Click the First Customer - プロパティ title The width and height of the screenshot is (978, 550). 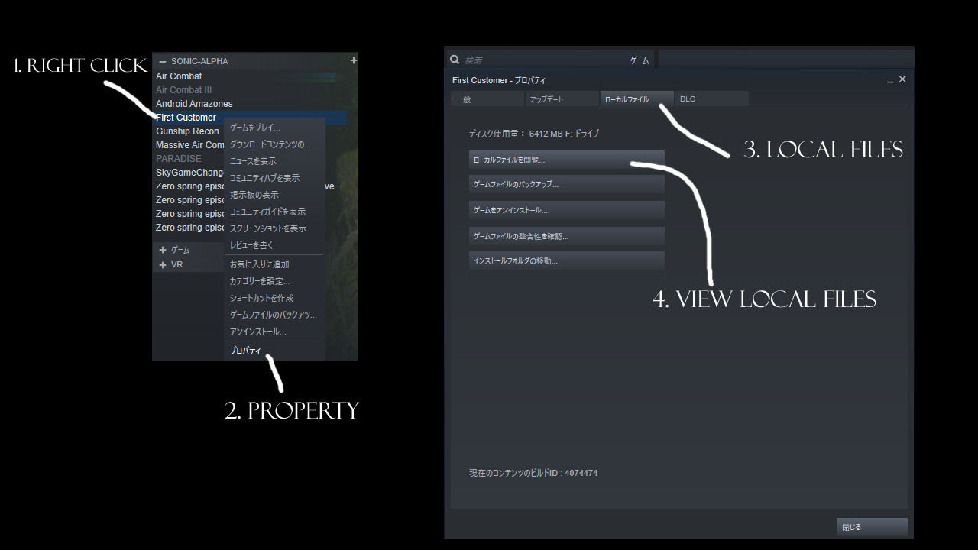click(499, 80)
